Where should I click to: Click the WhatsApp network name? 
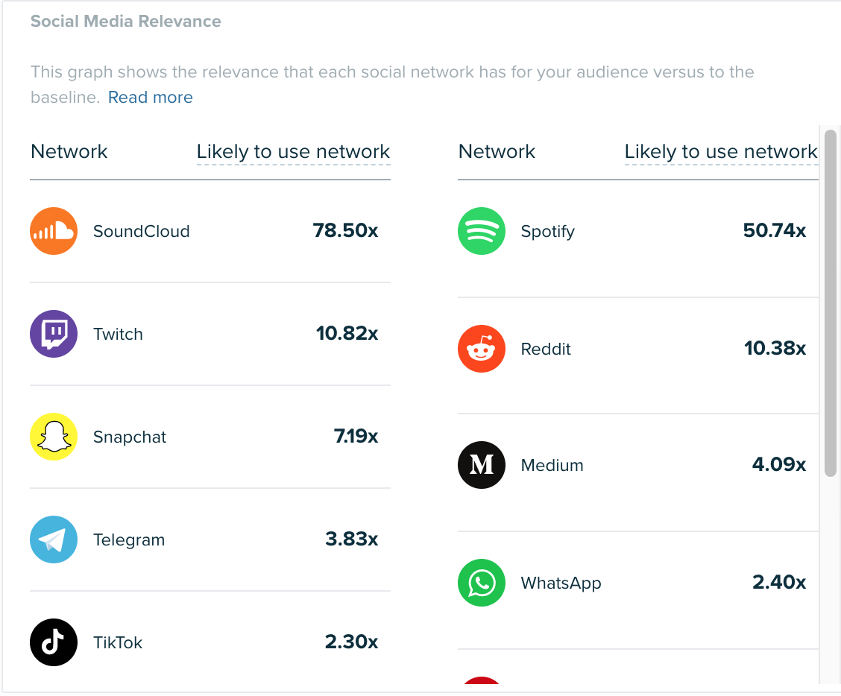(561, 583)
